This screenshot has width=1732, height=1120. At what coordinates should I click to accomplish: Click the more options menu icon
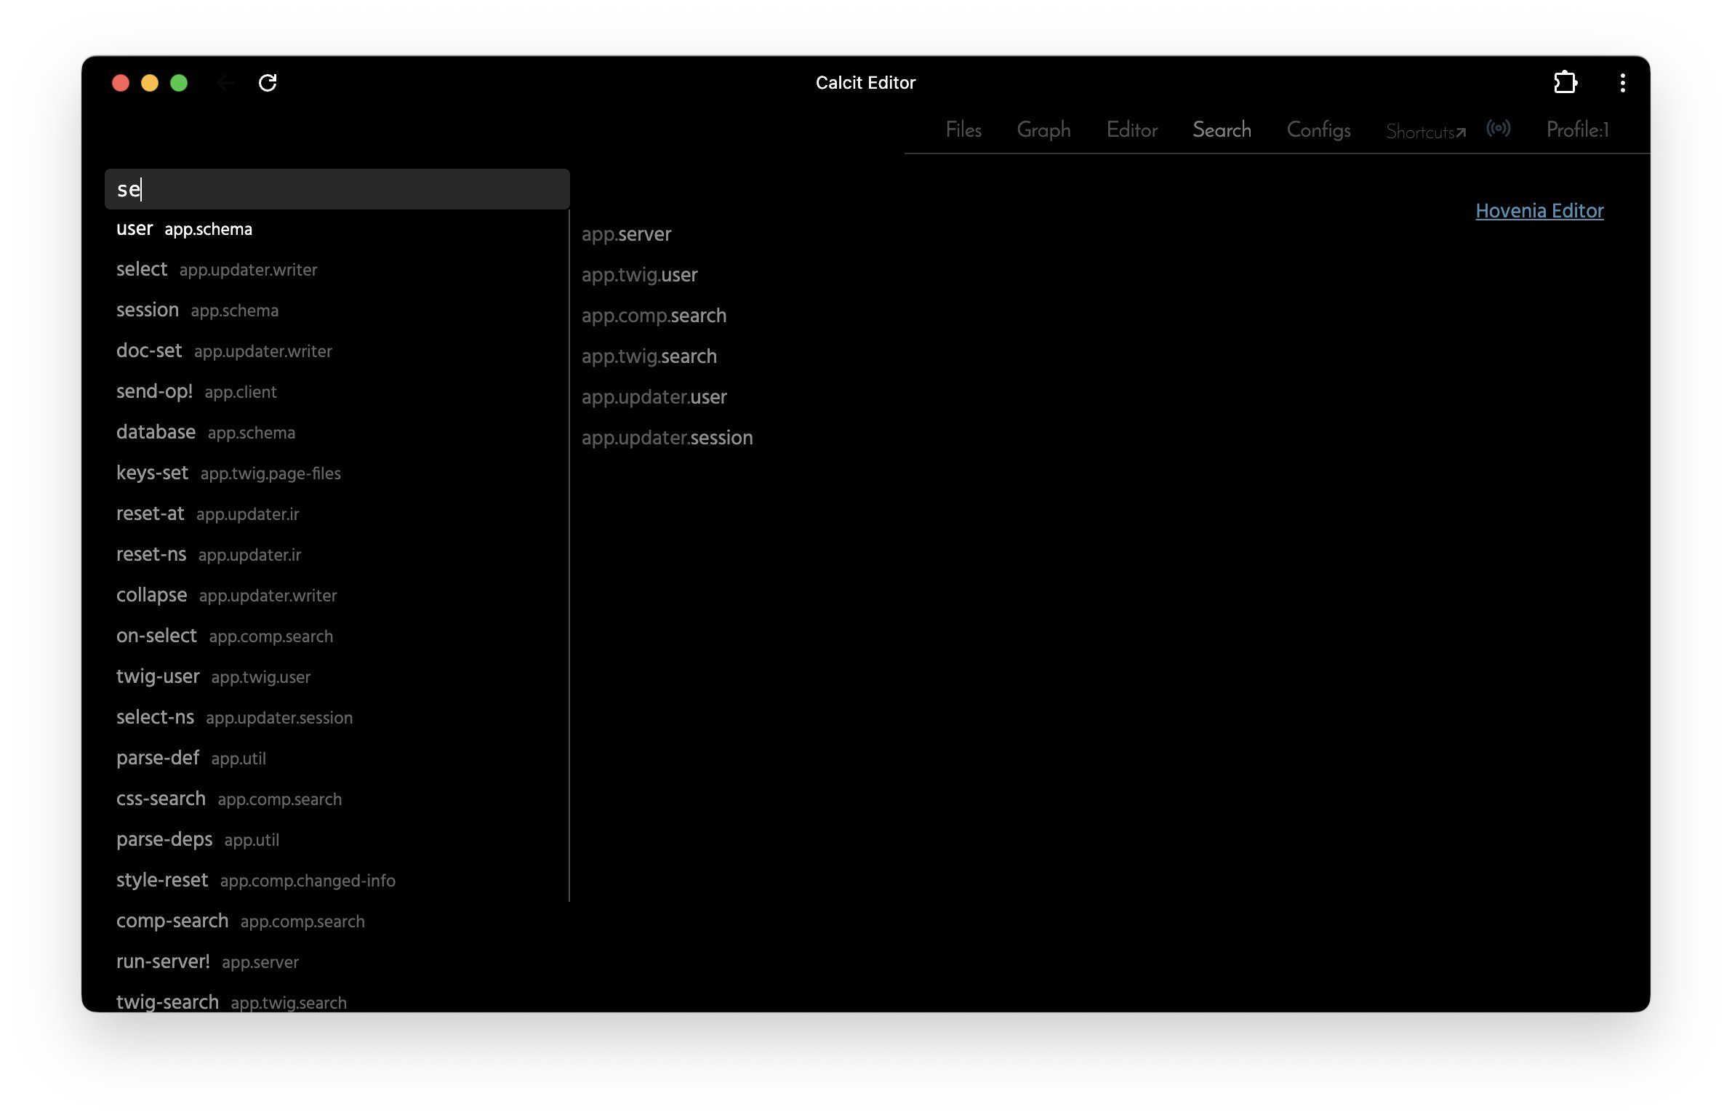1624,82
